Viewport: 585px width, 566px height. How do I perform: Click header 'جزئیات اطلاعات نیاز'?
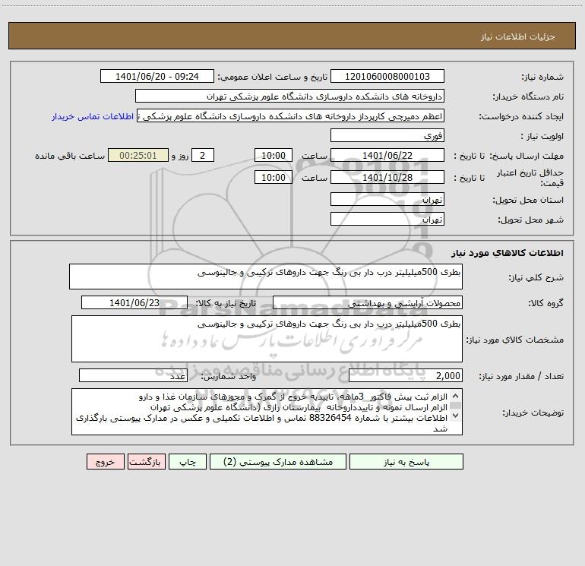(518, 36)
